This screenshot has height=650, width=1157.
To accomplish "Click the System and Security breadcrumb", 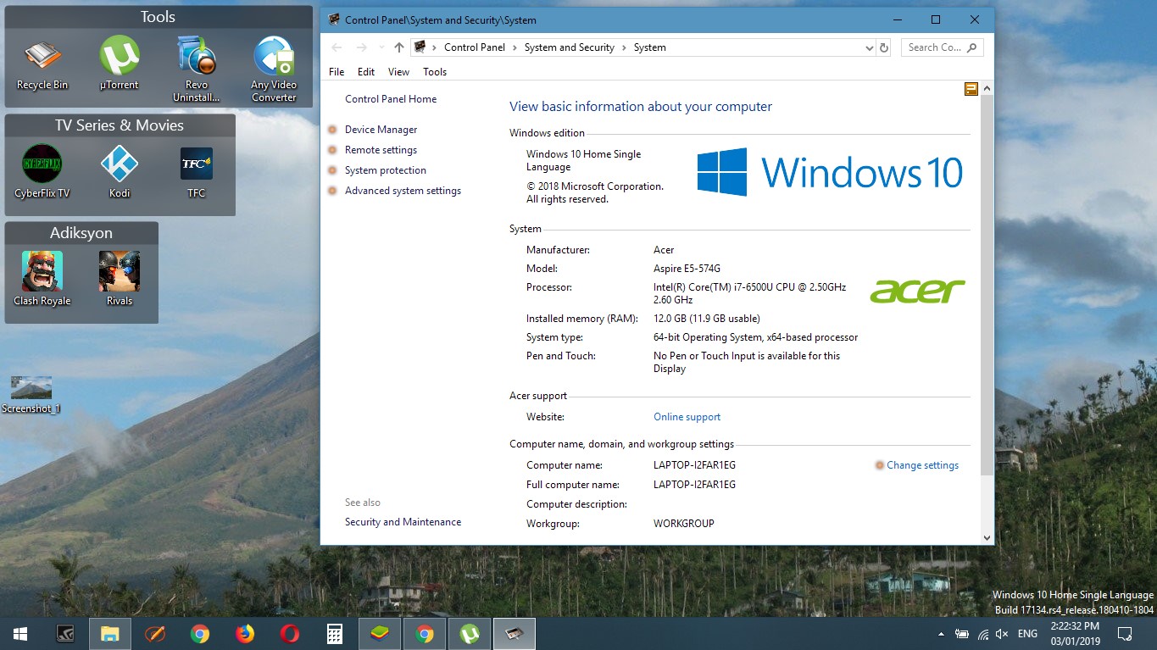I will click(570, 47).
